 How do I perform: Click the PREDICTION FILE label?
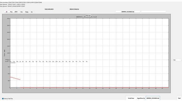pyautogui.click(x=74, y=9)
